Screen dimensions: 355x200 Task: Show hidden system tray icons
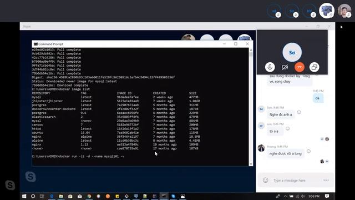tap(285, 196)
